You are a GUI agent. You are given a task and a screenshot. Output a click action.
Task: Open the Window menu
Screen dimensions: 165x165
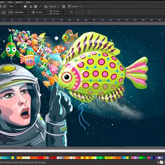click(x=19, y=2)
